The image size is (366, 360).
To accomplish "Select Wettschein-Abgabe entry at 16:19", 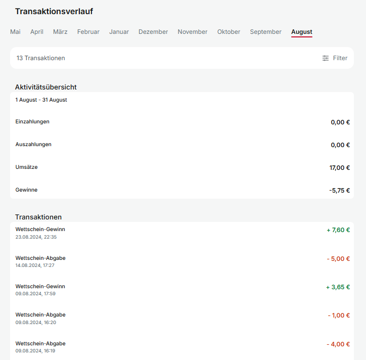I will (x=182, y=347).
